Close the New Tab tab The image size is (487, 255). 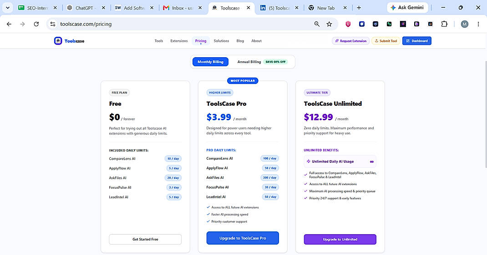[345, 8]
